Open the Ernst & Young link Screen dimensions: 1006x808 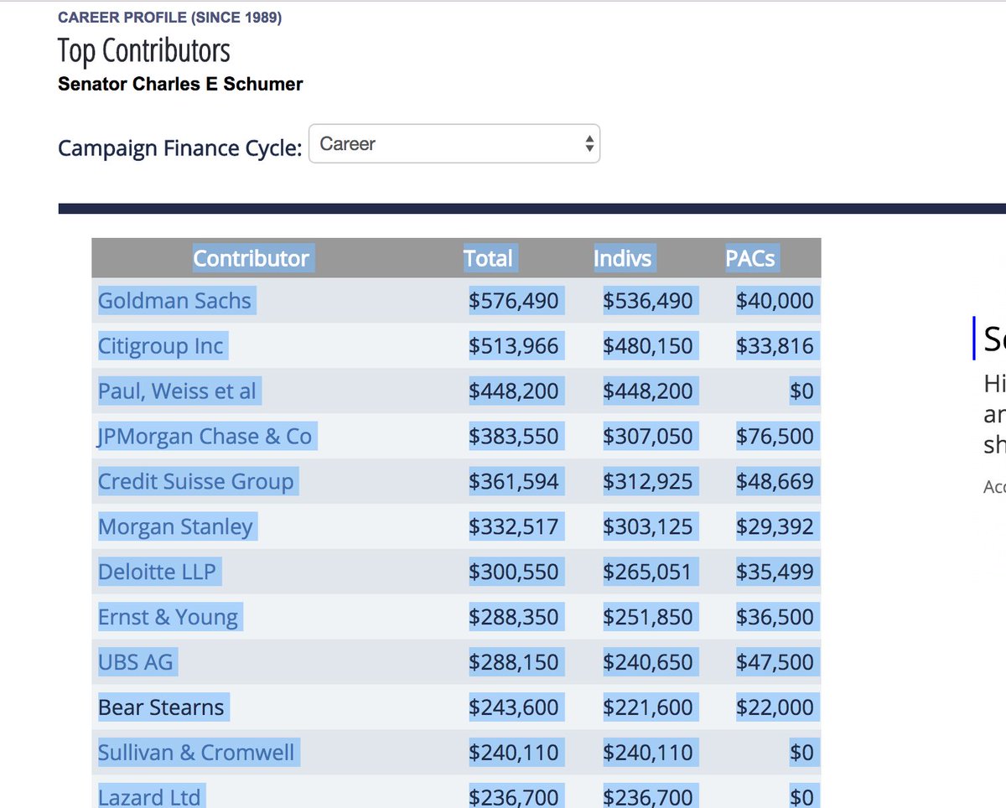[169, 617]
